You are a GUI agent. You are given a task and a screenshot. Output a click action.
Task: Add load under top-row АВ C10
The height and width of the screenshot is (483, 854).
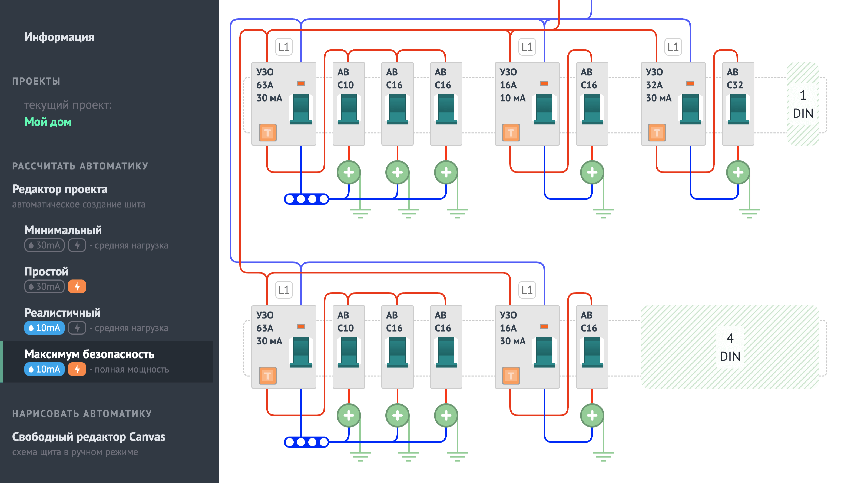pyautogui.click(x=349, y=172)
